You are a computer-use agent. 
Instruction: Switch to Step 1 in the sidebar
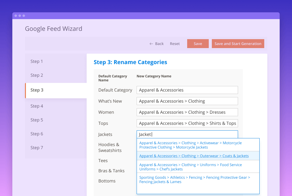click(37, 61)
